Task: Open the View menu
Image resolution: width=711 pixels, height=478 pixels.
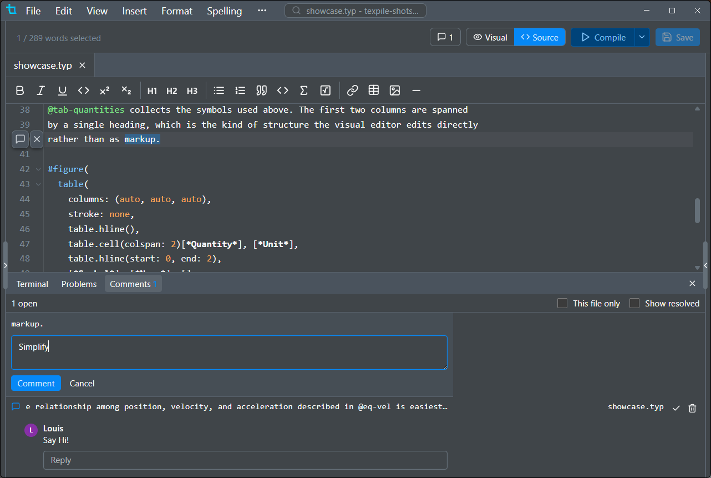Action: 98,11
